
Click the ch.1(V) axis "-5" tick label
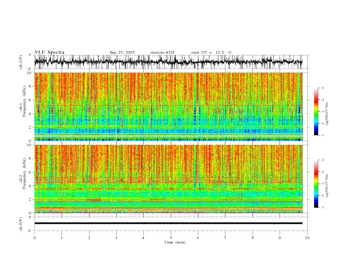30,69
